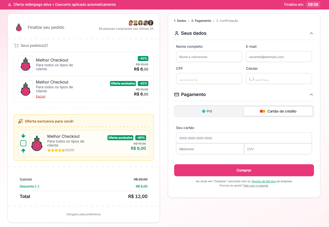Click the Fale com o suporte link

(x=256, y=185)
